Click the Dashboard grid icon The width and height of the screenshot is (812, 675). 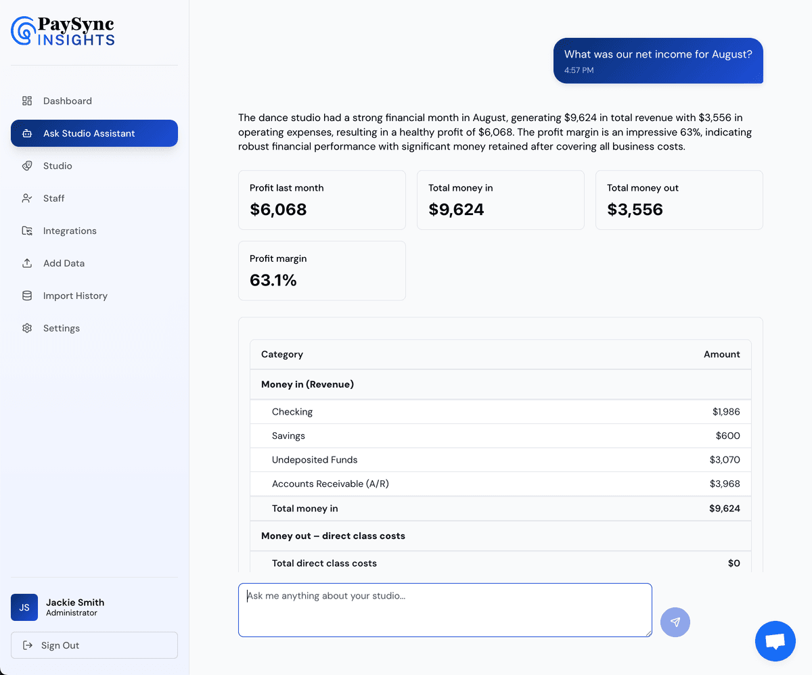tap(27, 101)
